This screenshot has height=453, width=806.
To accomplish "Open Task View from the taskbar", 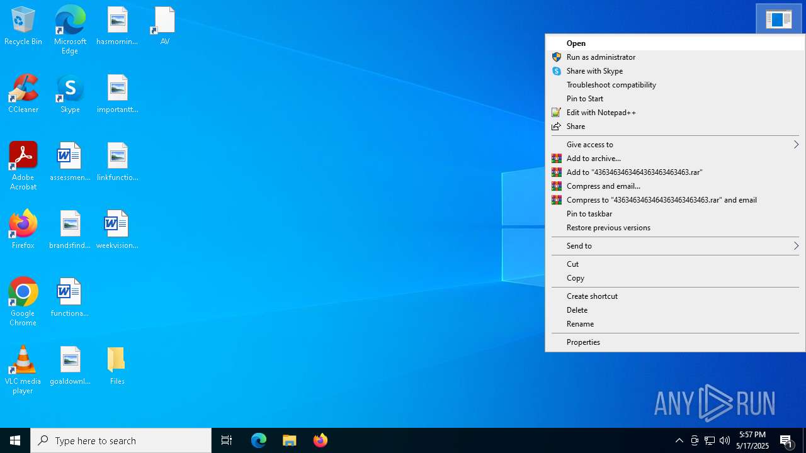I will click(227, 440).
